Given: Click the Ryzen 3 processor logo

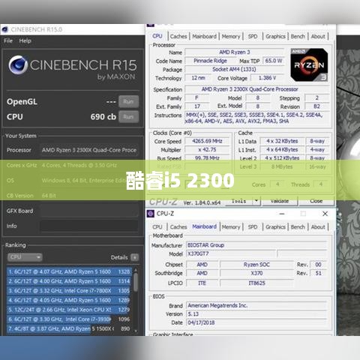Looking at the screenshot, I should tap(309, 65).
